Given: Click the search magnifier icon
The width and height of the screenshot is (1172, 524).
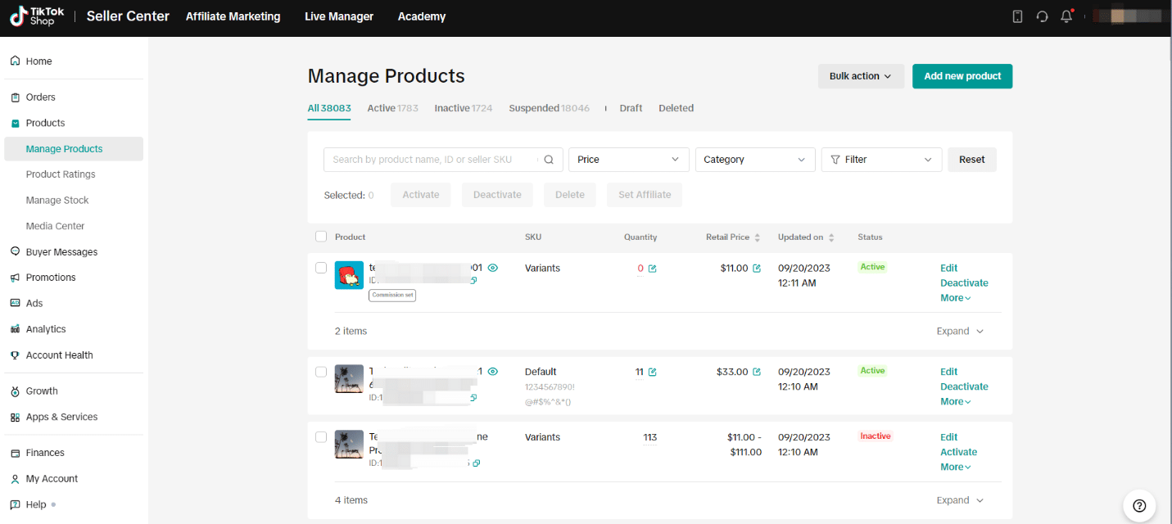Looking at the screenshot, I should click(549, 160).
